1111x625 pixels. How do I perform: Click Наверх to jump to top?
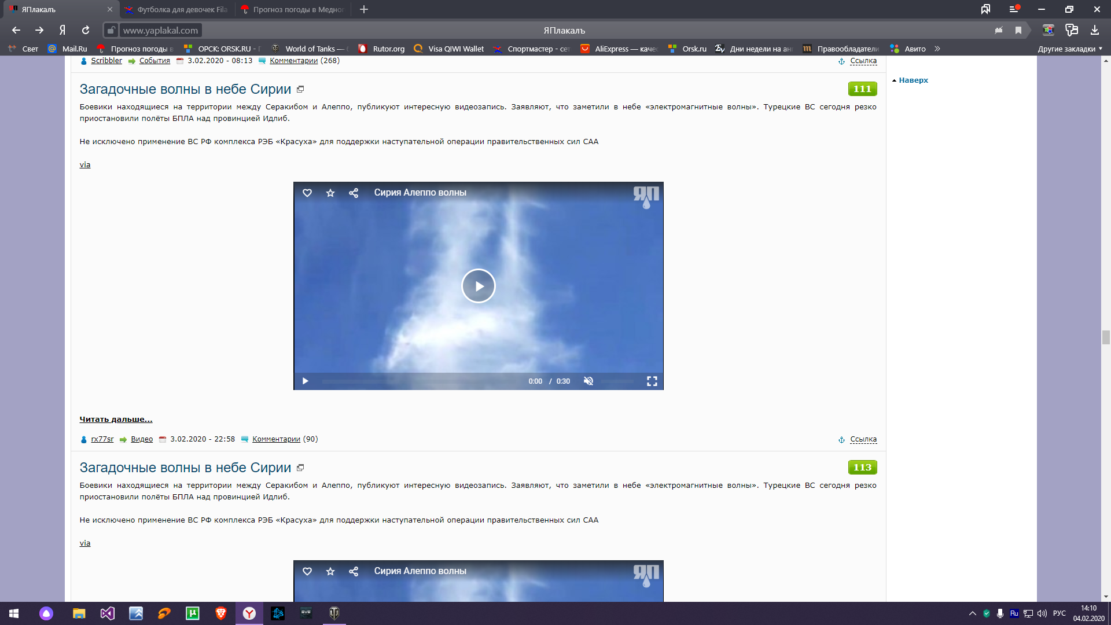click(913, 80)
